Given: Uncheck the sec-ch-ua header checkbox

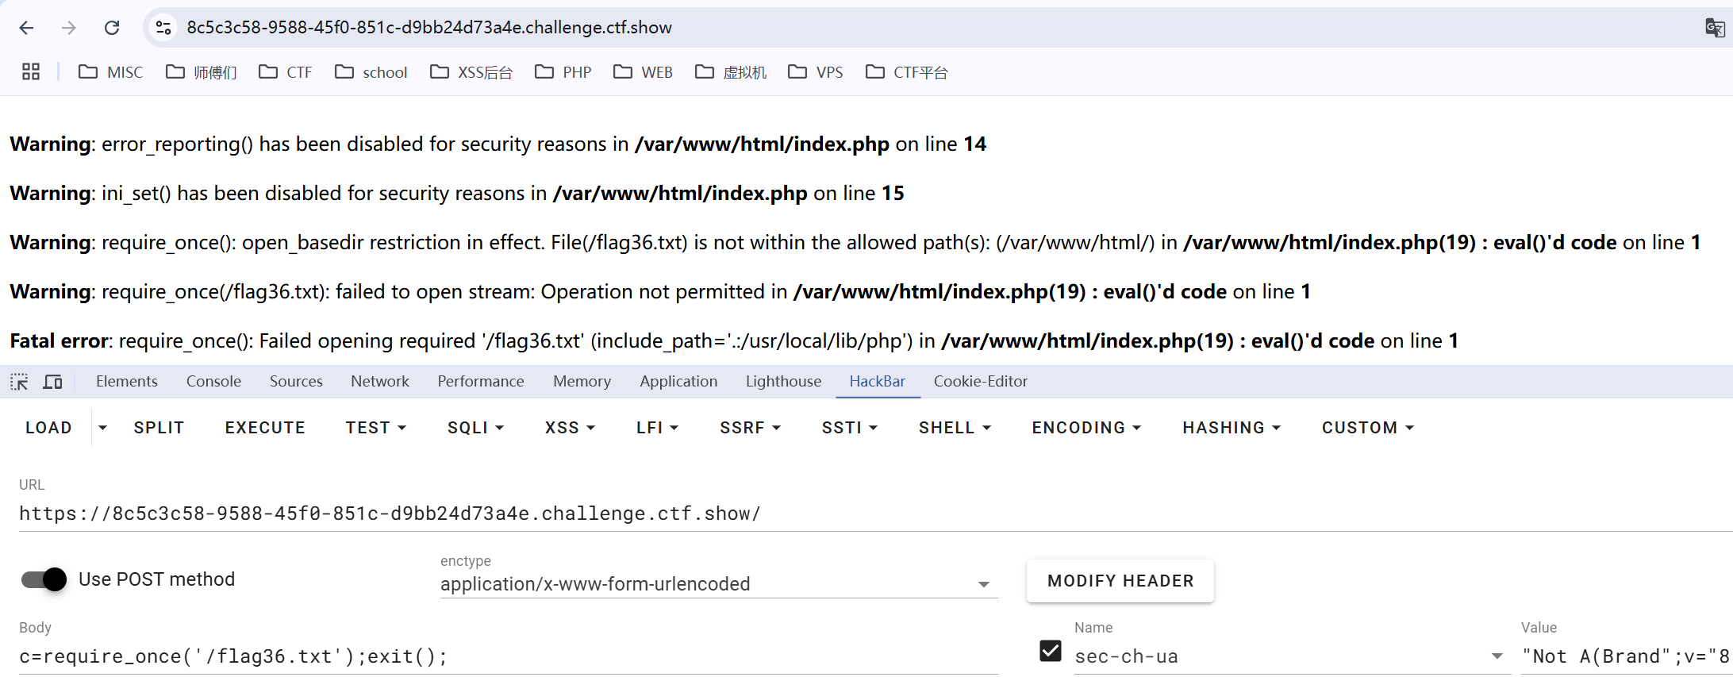Looking at the screenshot, I should pyautogui.click(x=1050, y=652).
